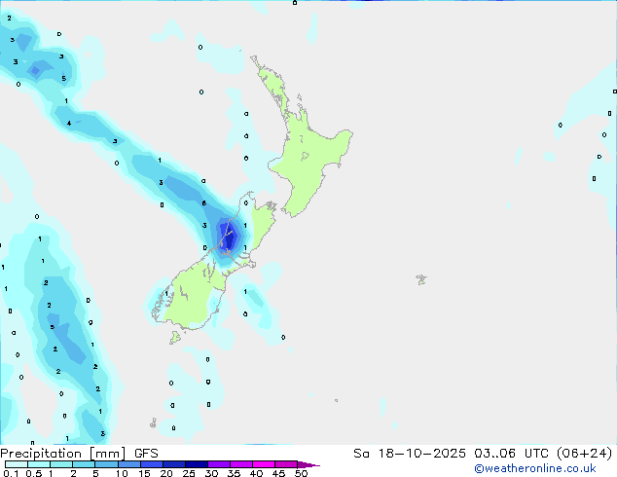The image size is (617, 477).
Task: Select the 5–10 mm legend color swatch
Action: [x=106, y=464]
